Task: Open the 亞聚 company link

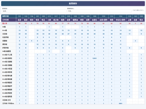Action: pyautogui.click(x=88, y=20)
